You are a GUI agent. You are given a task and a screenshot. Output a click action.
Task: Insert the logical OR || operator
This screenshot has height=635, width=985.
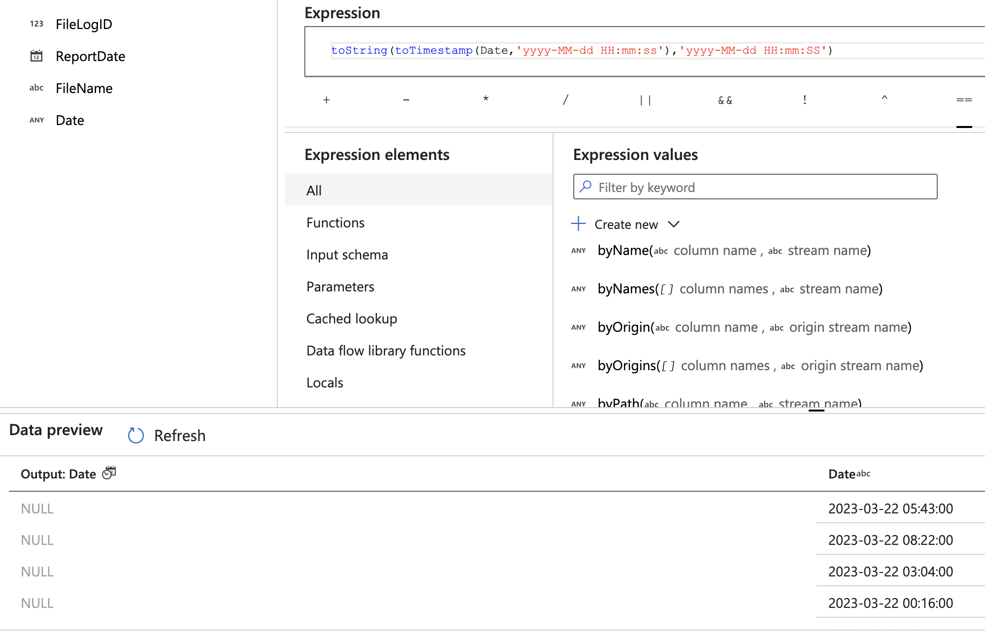point(645,100)
